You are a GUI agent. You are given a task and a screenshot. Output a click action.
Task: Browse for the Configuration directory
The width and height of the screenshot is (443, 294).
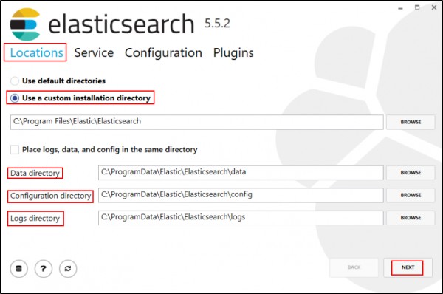411,195
